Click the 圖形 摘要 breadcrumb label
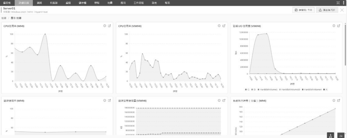 point(16,18)
